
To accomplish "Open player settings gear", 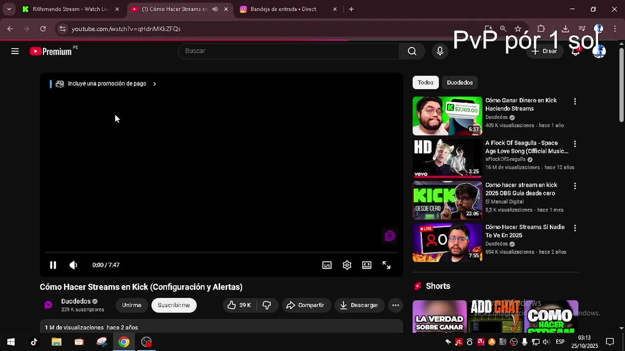I will click(x=347, y=265).
